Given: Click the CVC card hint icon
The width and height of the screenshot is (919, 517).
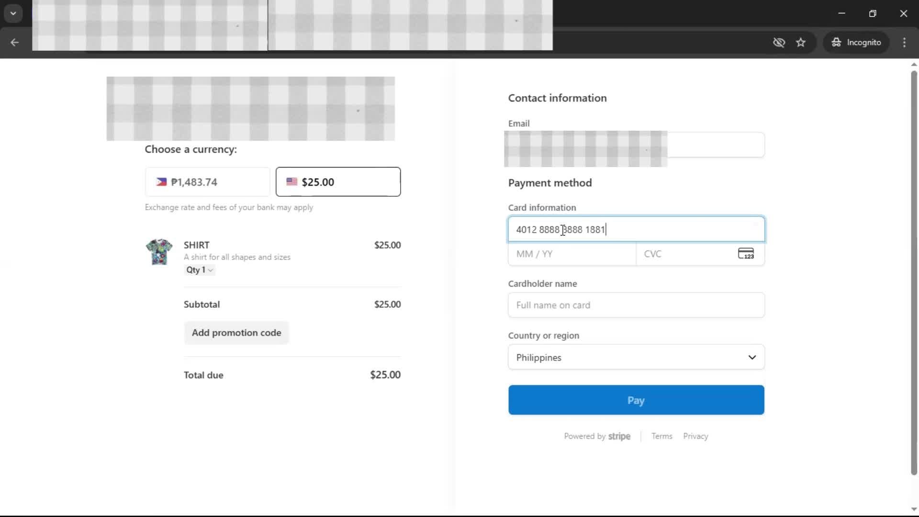Looking at the screenshot, I should tap(746, 253).
